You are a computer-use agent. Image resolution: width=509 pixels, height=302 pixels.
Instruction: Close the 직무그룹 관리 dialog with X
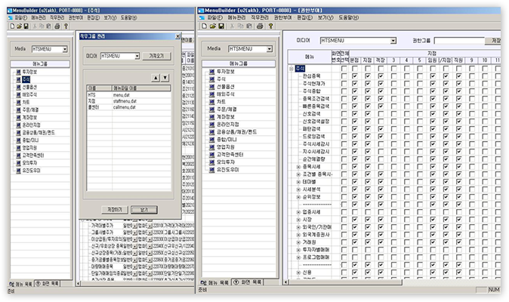coord(177,36)
